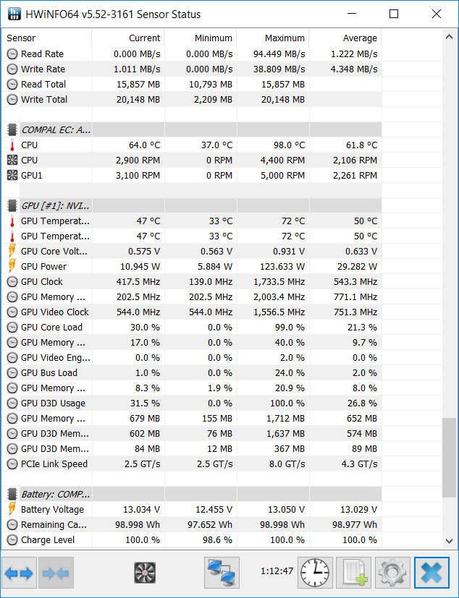The image size is (459, 598).
Task: Open sensor settings gear icon
Action: coord(392,573)
